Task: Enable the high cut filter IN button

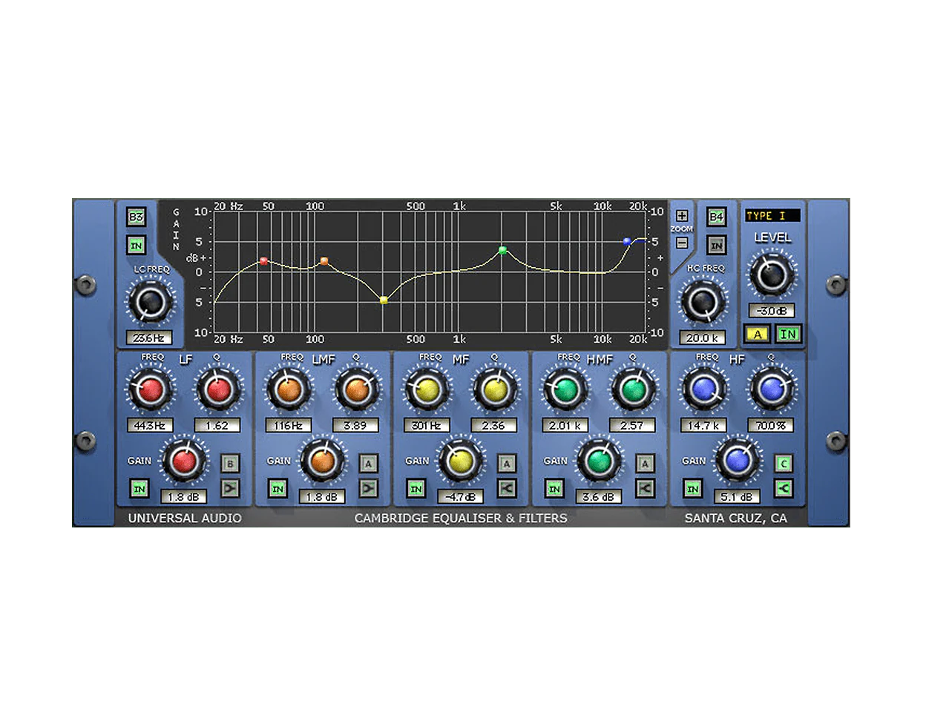Action: [x=716, y=244]
